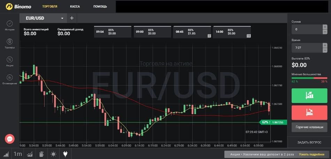Increase the Время time with plus
This screenshot has height=159, width=331.
325,45
